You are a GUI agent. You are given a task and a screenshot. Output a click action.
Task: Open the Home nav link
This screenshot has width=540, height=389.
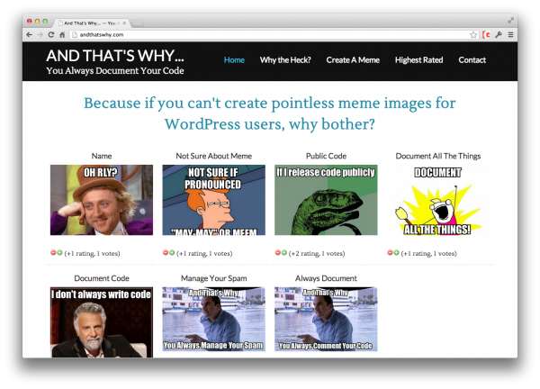coord(234,60)
